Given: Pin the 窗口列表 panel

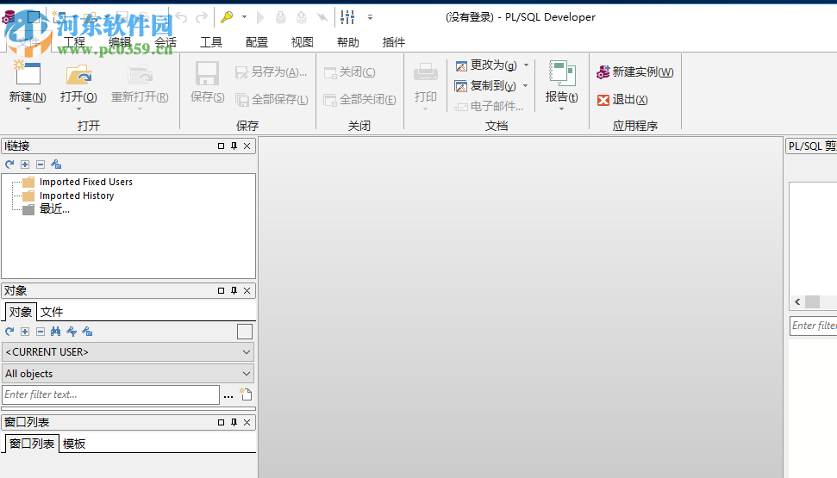Looking at the screenshot, I should tap(234, 423).
